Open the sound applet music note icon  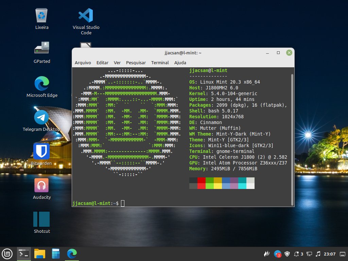(318, 254)
